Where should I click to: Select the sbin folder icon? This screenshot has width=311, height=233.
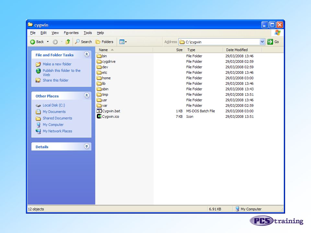(99, 89)
